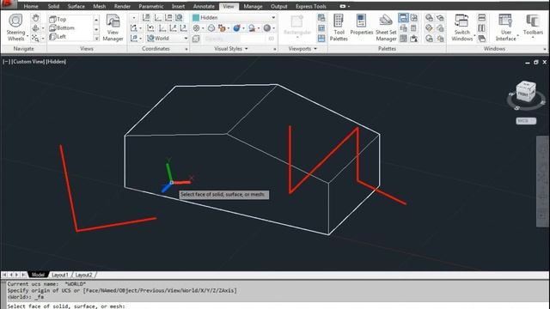Click the Custom View viewport label

click(28, 62)
